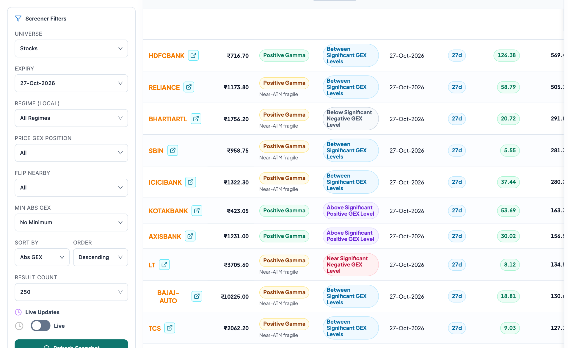Click LT Near Significant Negative GEX badge
571x348 pixels.
351,265
